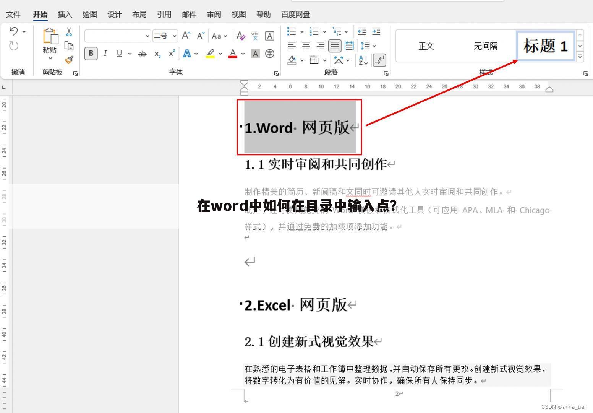Click the red font color button
593x413 pixels.
click(x=233, y=54)
